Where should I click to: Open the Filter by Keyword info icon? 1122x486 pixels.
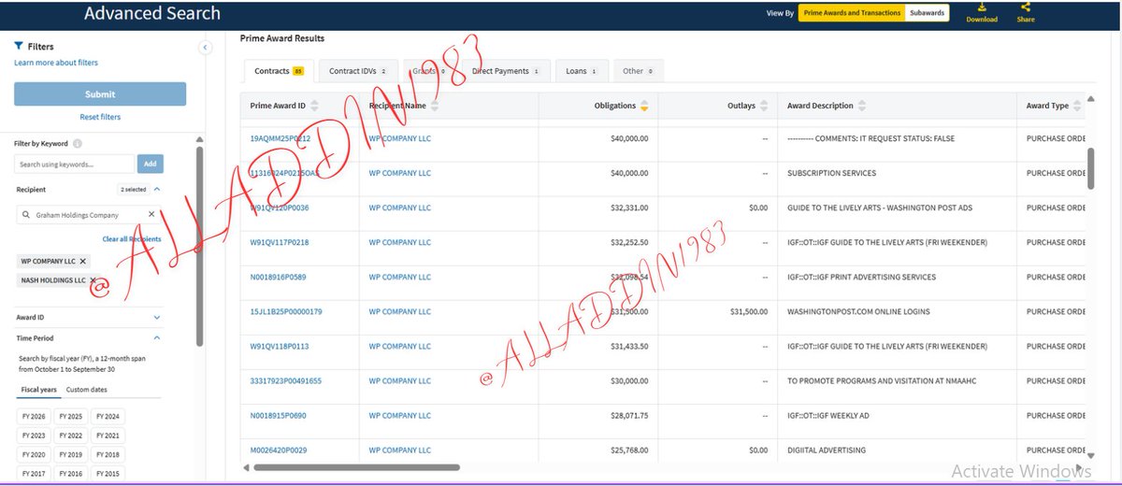(x=78, y=144)
